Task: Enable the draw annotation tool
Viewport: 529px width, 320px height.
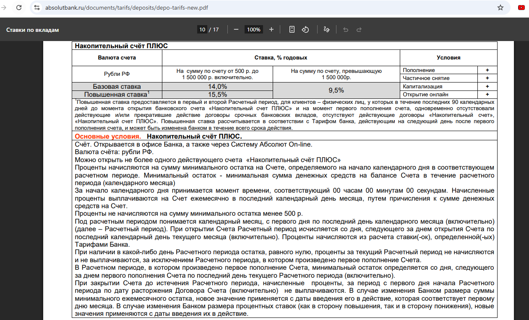Action: pyautogui.click(x=326, y=29)
